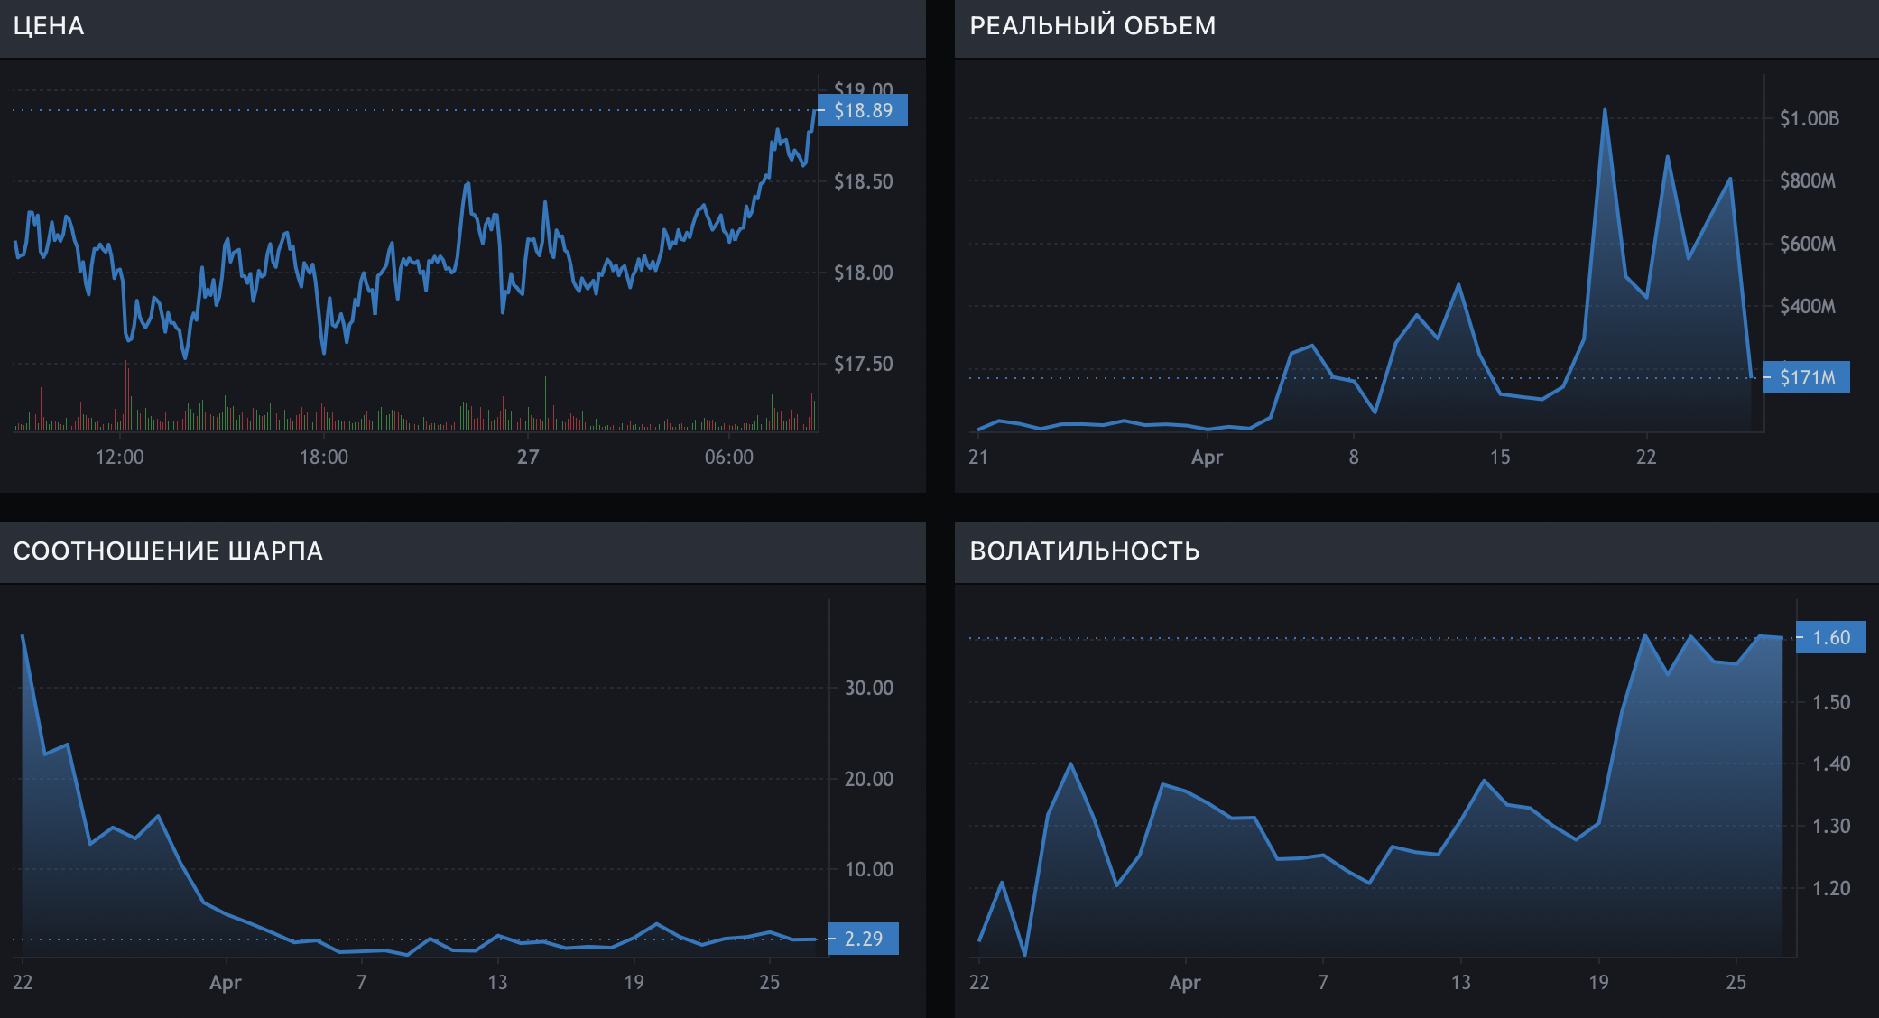Screen dimensions: 1879x1018
Task: Click the 12:00 time marker on price chart
Action: coord(120,458)
